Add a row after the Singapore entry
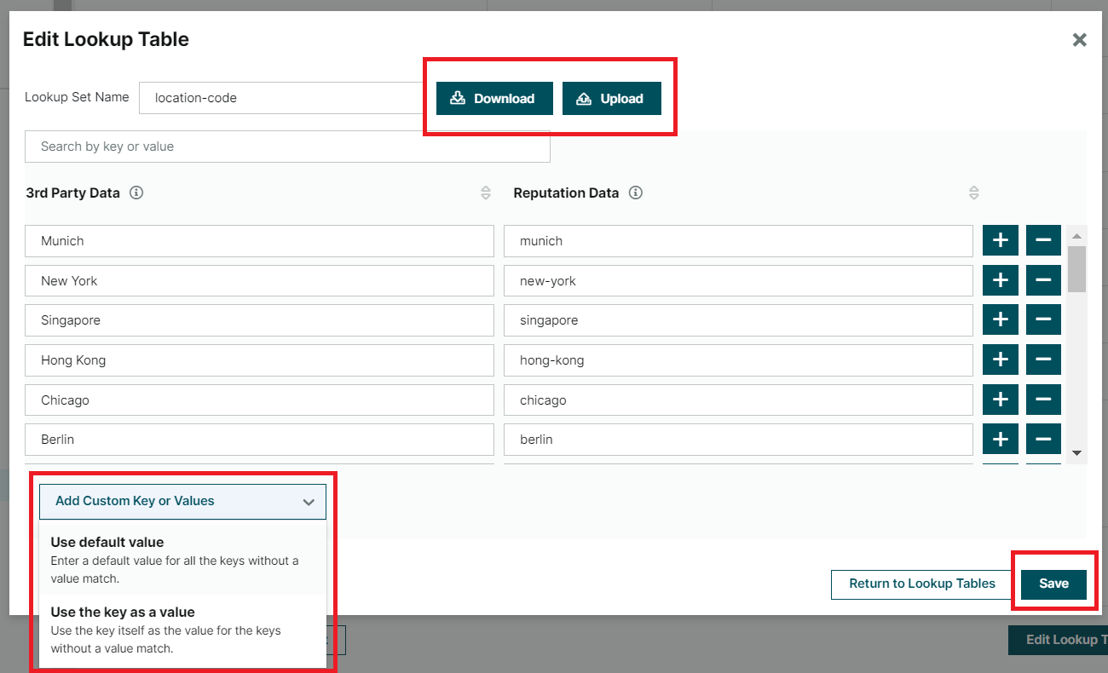 coord(1001,320)
